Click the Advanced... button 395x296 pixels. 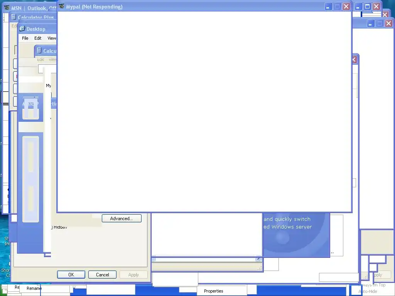point(122,219)
